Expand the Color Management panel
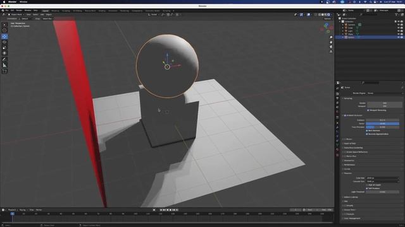 coord(352,218)
